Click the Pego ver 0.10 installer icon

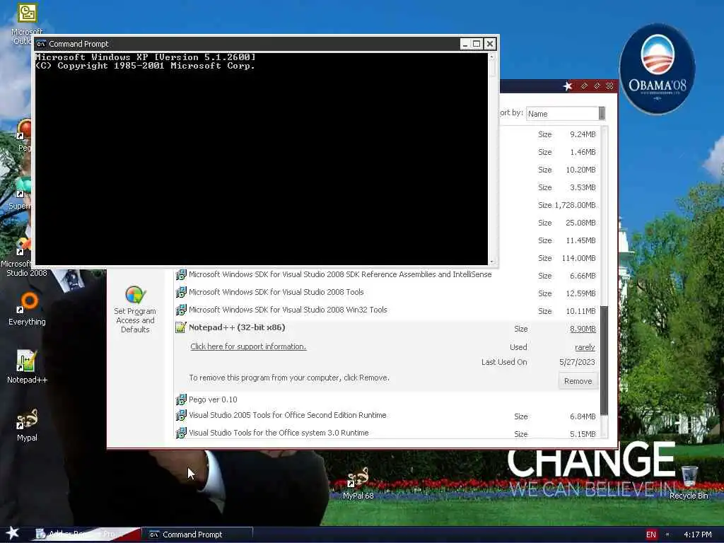[181, 400]
